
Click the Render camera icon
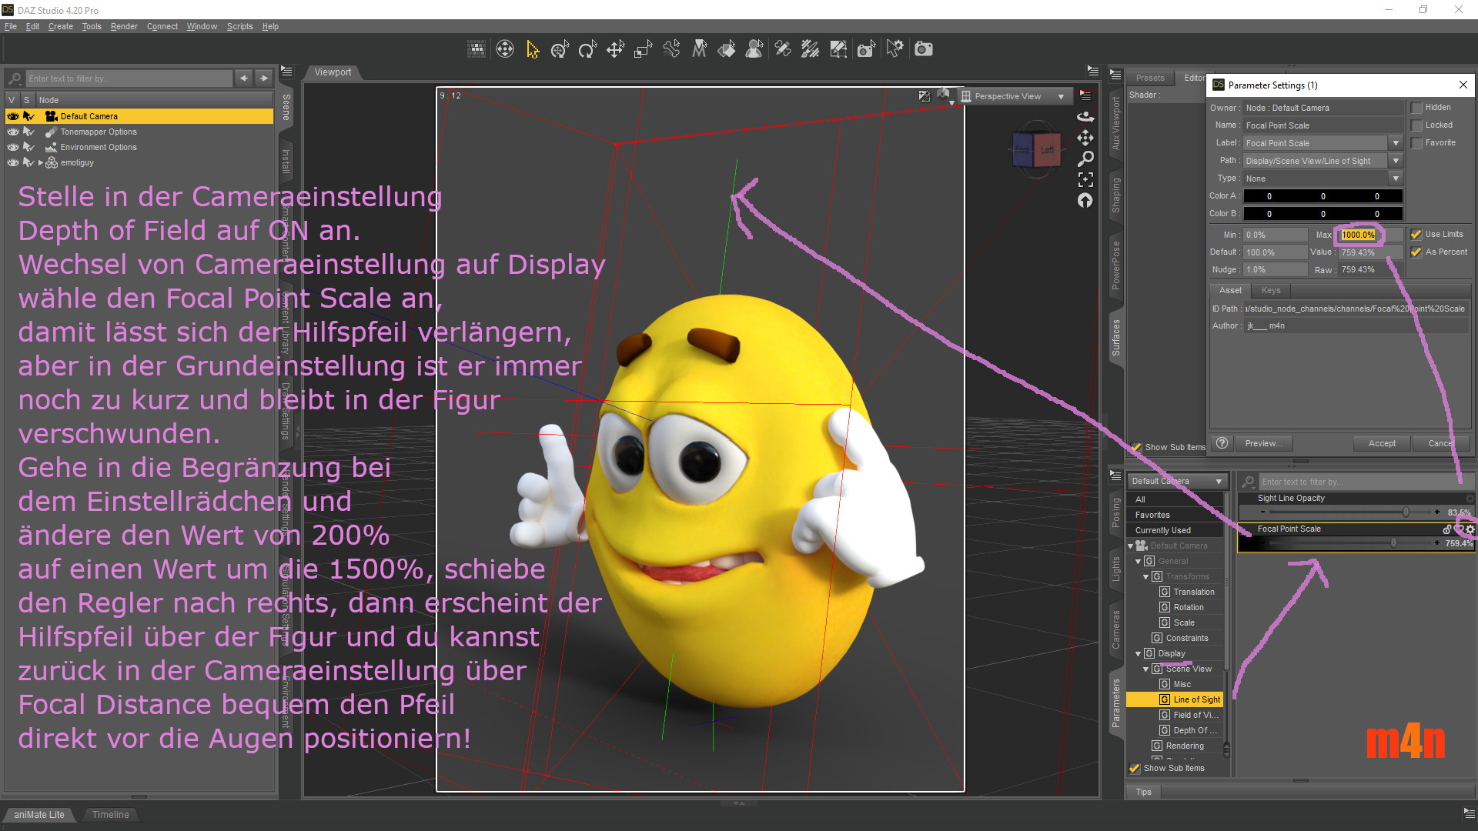pos(923,50)
